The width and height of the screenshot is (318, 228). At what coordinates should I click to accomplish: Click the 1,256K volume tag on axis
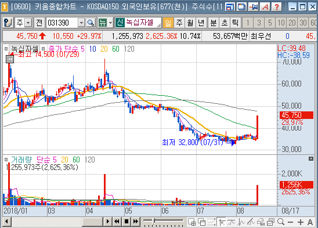(297, 185)
